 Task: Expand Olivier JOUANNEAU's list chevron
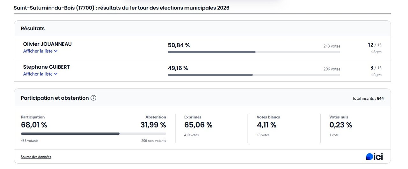[x=56, y=51]
